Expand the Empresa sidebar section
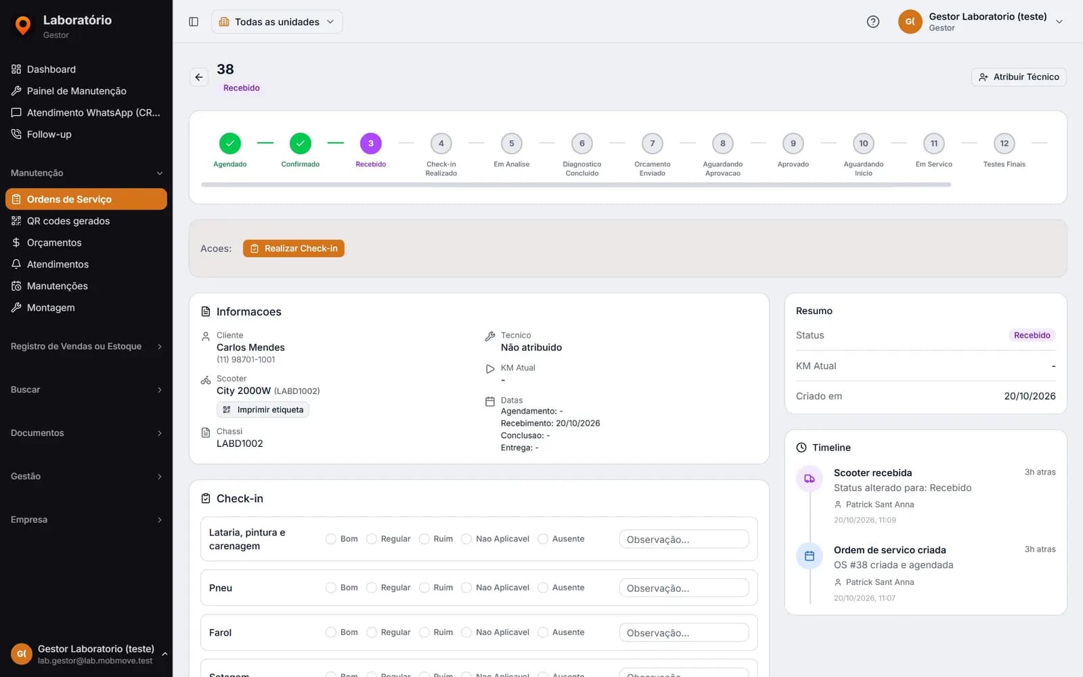 (86, 520)
